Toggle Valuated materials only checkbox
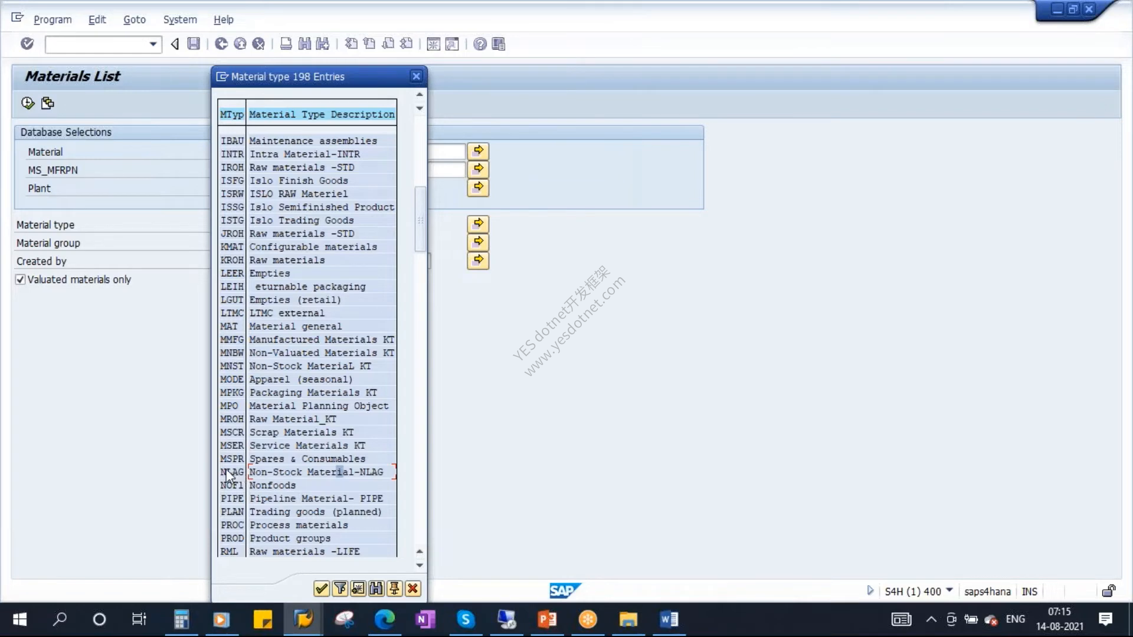Screen dimensions: 1133x637 tap(21, 280)
